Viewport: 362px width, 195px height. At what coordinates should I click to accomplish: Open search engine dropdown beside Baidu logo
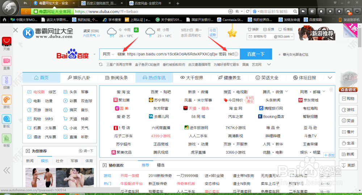[94, 55]
